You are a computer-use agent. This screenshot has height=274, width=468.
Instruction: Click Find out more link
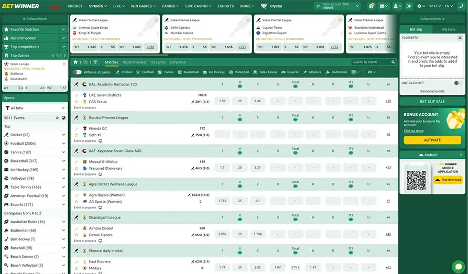(x=413, y=131)
